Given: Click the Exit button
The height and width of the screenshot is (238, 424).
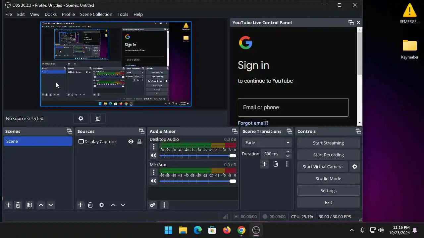Looking at the screenshot, I should [328, 202].
